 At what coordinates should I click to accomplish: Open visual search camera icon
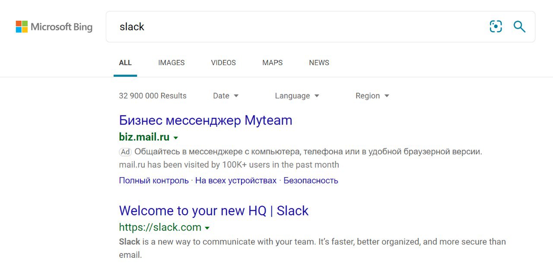(x=496, y=26)
